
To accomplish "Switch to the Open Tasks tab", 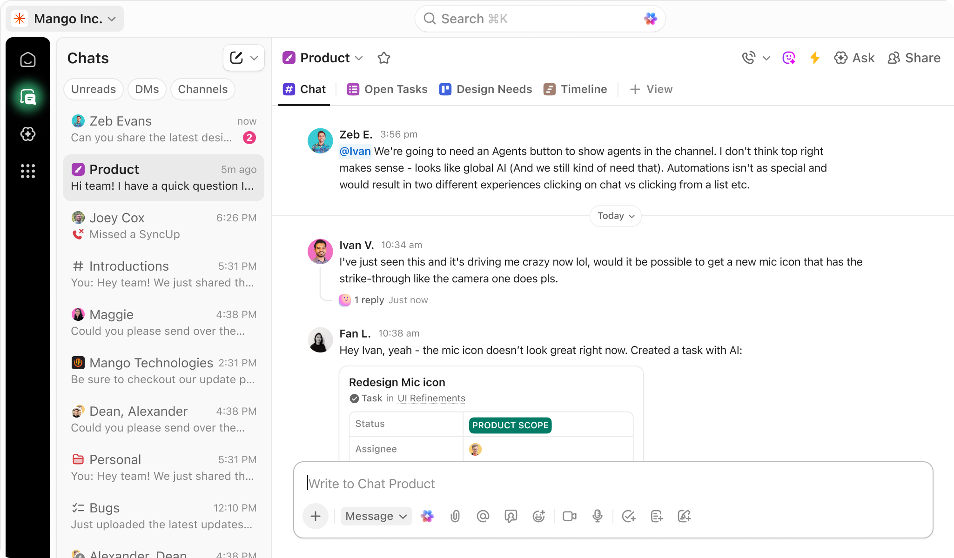I will point(387,89).
